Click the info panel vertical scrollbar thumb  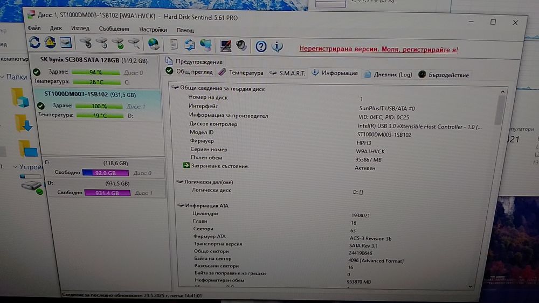500,110
